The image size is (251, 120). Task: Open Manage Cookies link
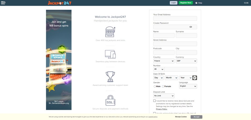click(x=181, y=117)
